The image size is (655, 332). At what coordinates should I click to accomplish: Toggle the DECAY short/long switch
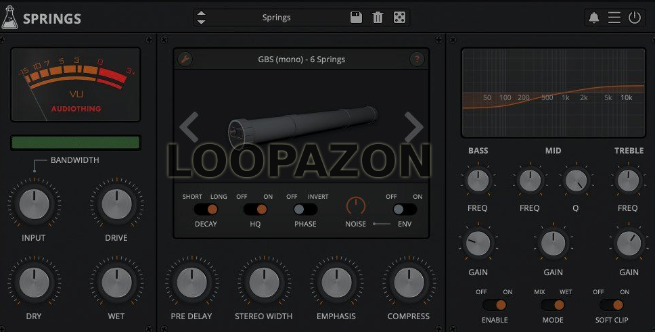pyautogui.click(x=206, y=209)
